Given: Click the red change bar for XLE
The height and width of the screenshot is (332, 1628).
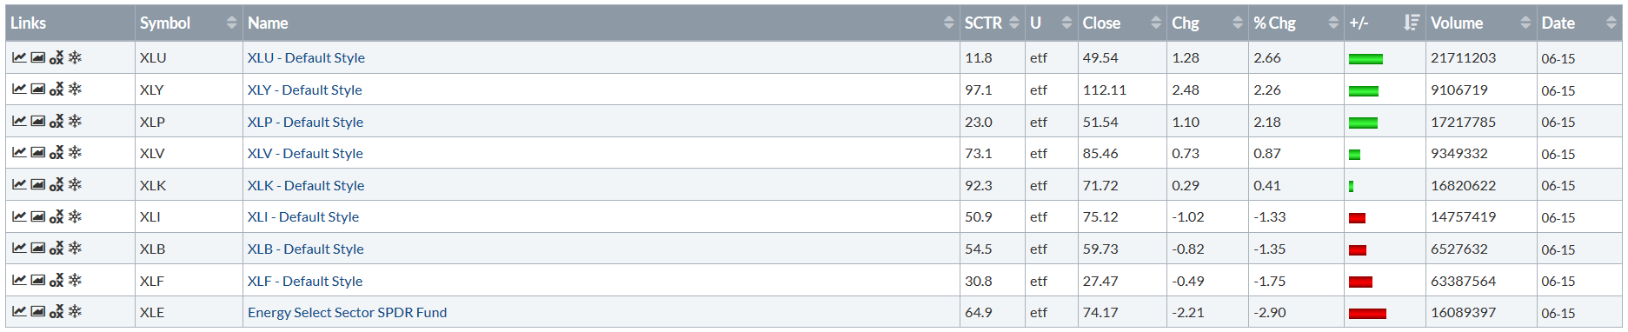Looking at the screenshot, I should 1367,313.
